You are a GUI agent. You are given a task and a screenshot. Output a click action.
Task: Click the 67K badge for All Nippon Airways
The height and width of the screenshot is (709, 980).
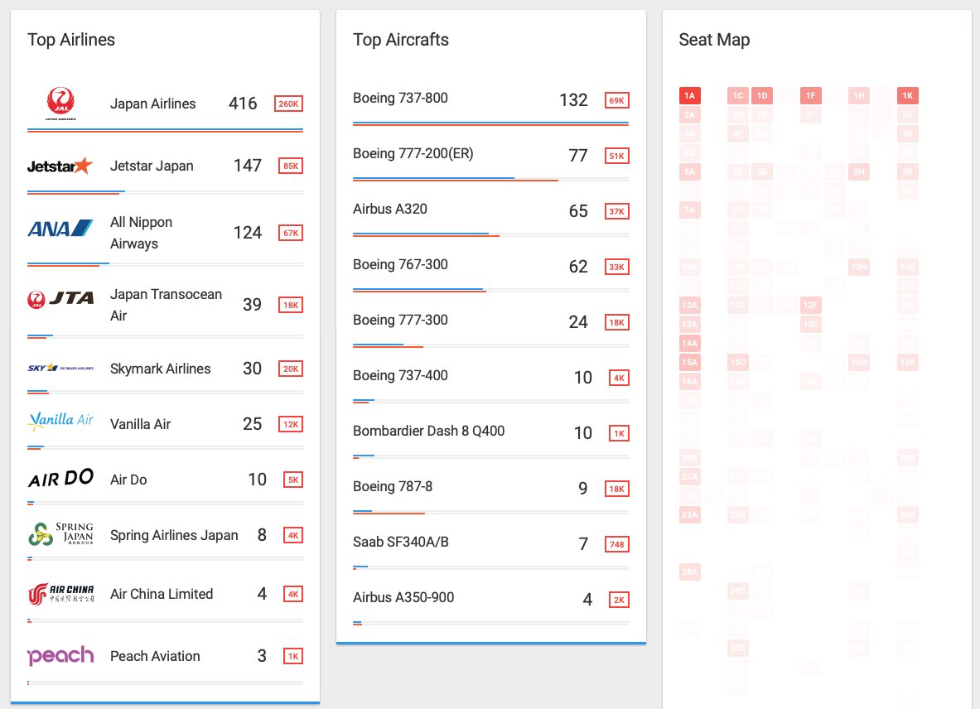(291, 233)
